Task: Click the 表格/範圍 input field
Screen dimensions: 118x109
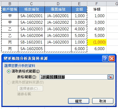Action: [x=73, y=77]
